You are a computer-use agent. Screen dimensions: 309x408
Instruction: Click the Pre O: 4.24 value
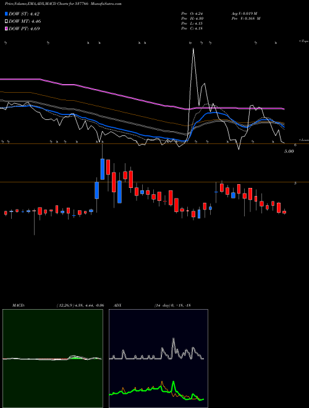(x=192, y=14)
